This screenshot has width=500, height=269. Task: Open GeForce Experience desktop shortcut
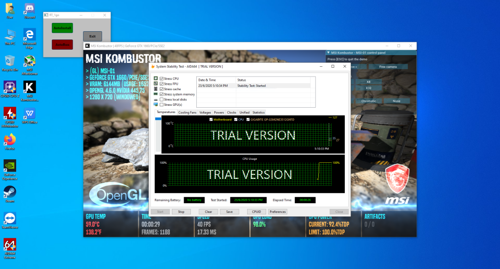click(10, 170)
